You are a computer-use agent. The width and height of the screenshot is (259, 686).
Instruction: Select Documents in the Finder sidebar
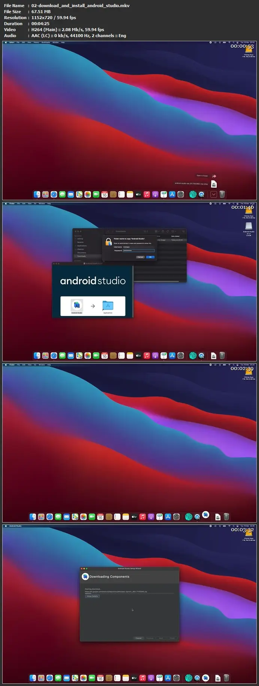tap(82, 253)
